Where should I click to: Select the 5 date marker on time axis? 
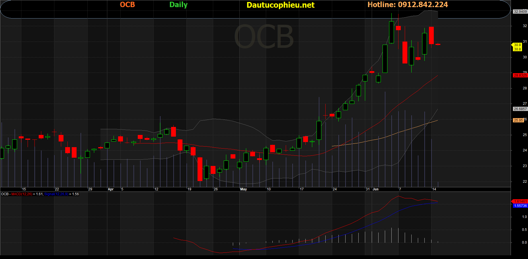pyautogui.click(x=122, y=189)
